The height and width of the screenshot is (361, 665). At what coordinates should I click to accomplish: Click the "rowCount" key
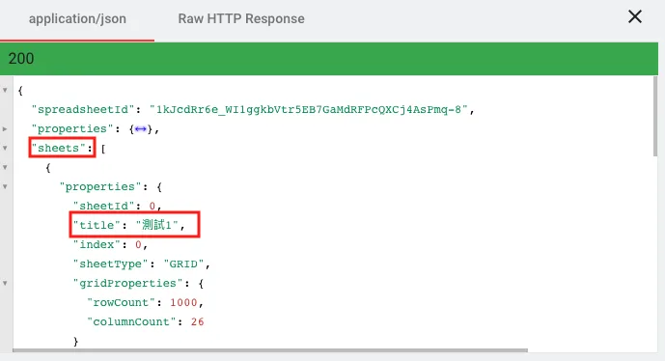tap(122, 302)
